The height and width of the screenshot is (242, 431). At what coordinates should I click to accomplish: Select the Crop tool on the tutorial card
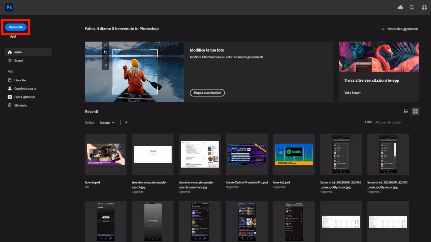(105, 52)
